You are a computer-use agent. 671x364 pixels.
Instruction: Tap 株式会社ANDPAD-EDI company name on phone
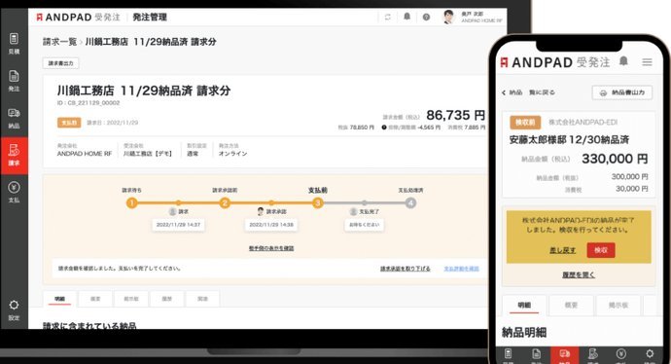(583, 122)
